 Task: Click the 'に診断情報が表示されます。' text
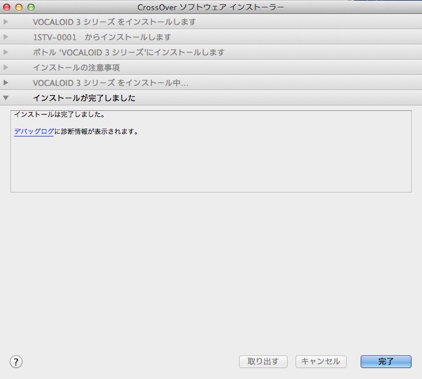(96, 132)
